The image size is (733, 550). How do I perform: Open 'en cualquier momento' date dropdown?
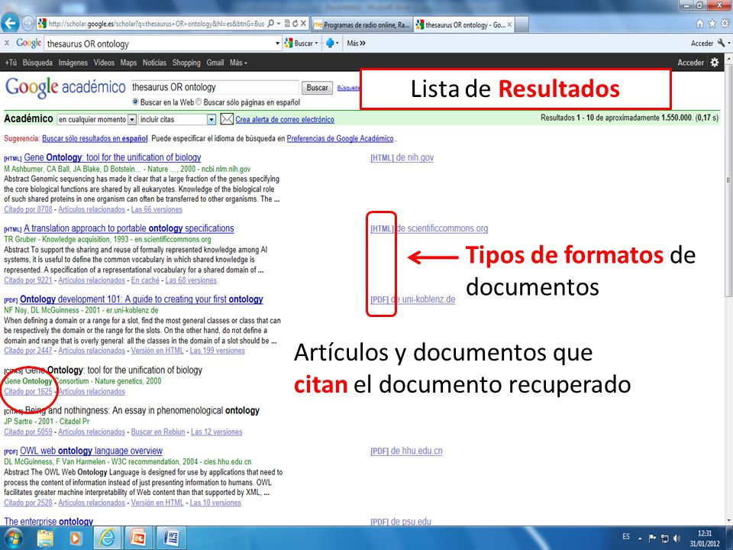coord(97,120)
